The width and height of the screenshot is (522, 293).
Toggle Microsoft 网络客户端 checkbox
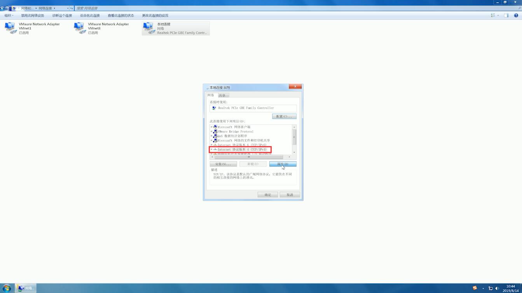click(x=211, y=127)
